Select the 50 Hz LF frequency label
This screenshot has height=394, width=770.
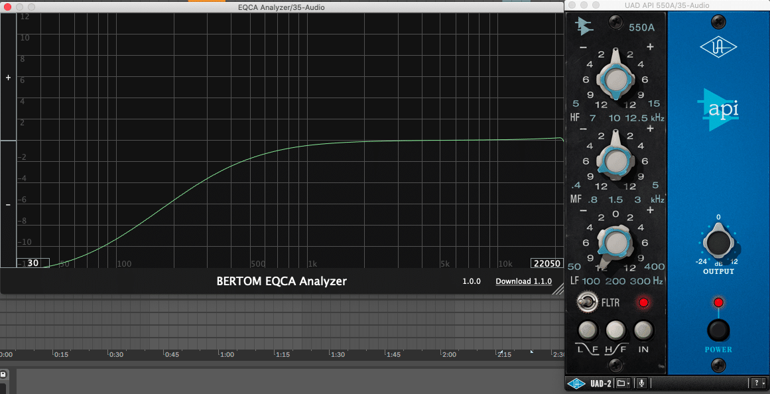pos(574,267)
